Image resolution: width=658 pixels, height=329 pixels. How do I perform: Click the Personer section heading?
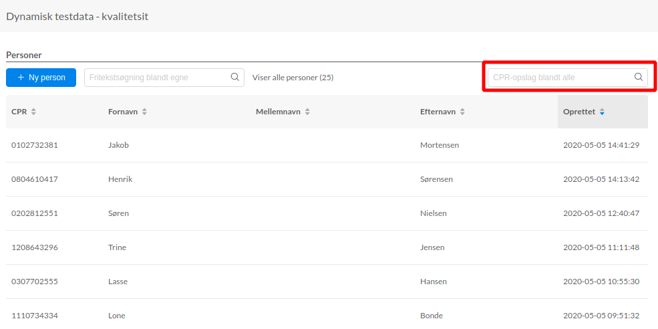click(24, 55)
